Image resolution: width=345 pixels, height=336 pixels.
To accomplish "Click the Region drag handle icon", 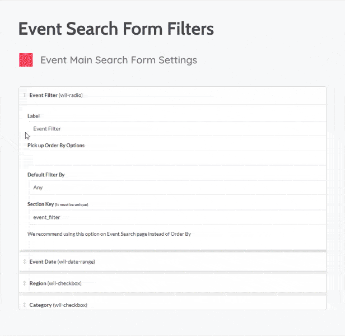I will (24, 283).
